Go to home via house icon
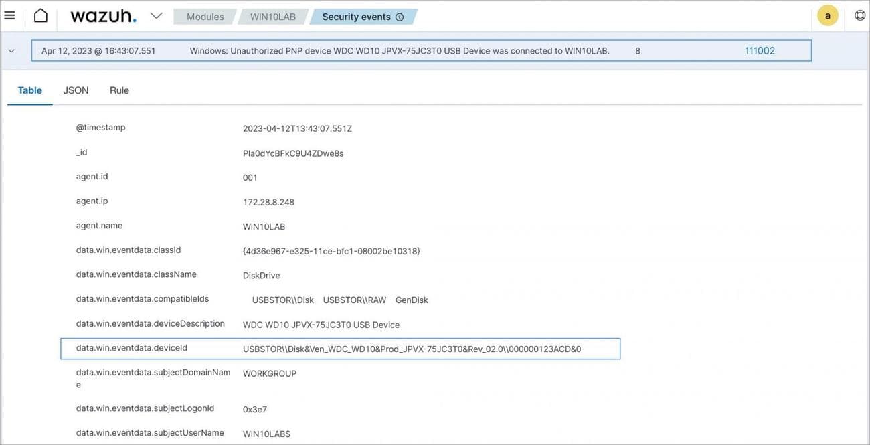 [x=41, y=15]
